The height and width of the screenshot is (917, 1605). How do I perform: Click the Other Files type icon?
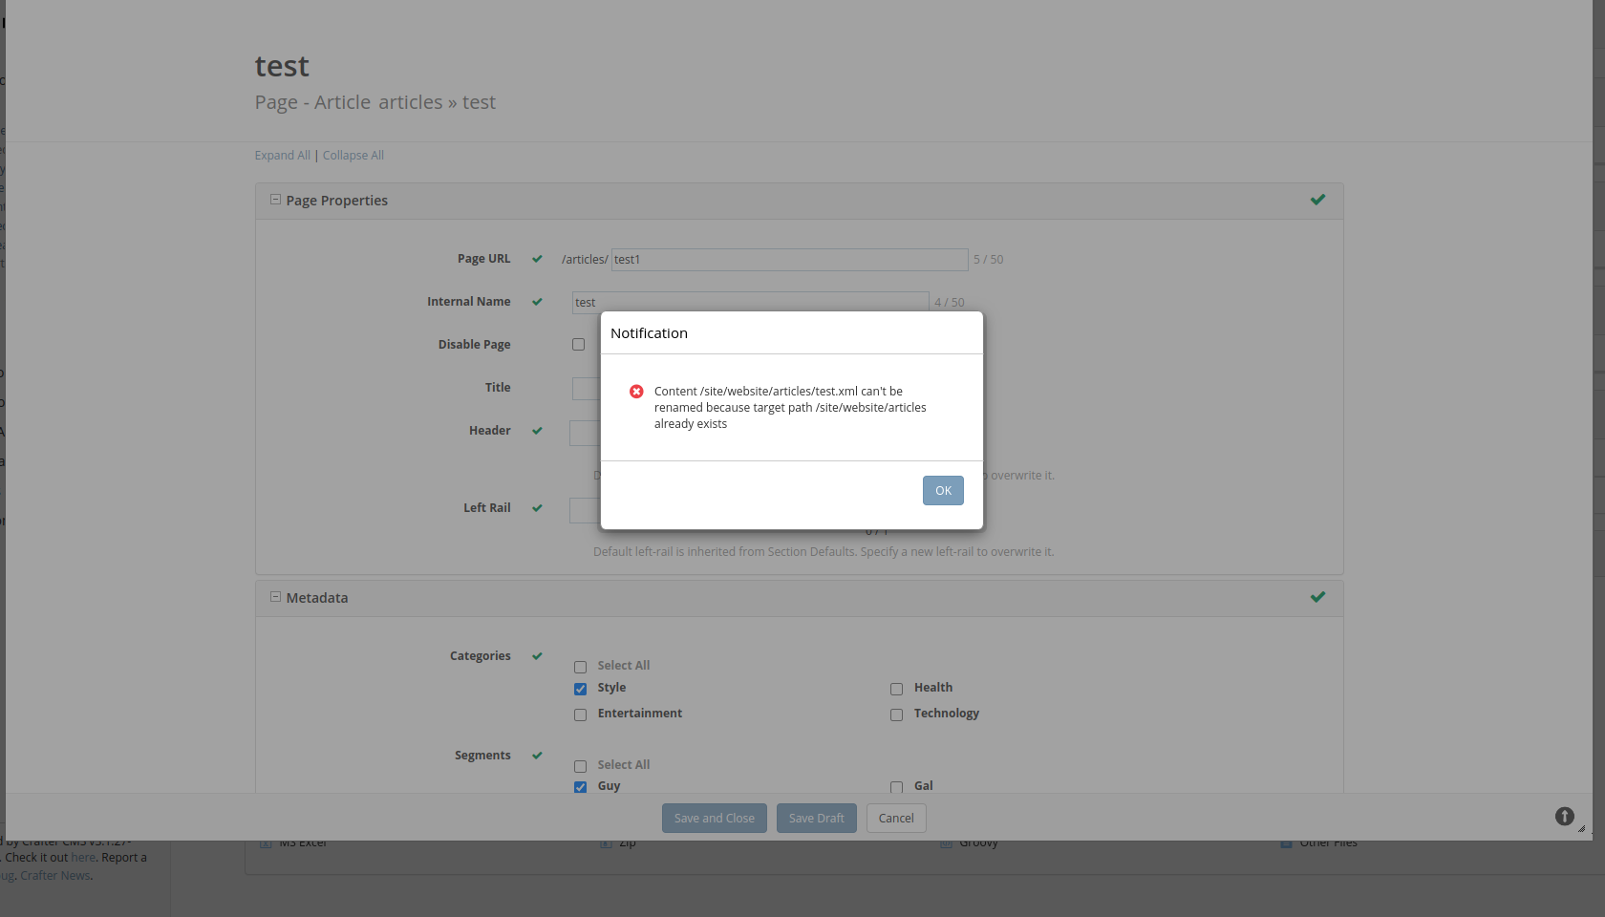[1286, 842]
